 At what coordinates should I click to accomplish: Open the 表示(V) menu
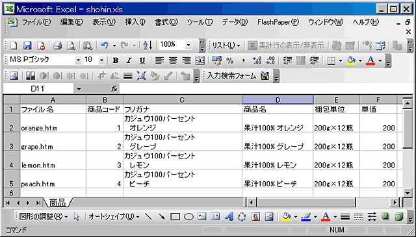tap(104, 22)
